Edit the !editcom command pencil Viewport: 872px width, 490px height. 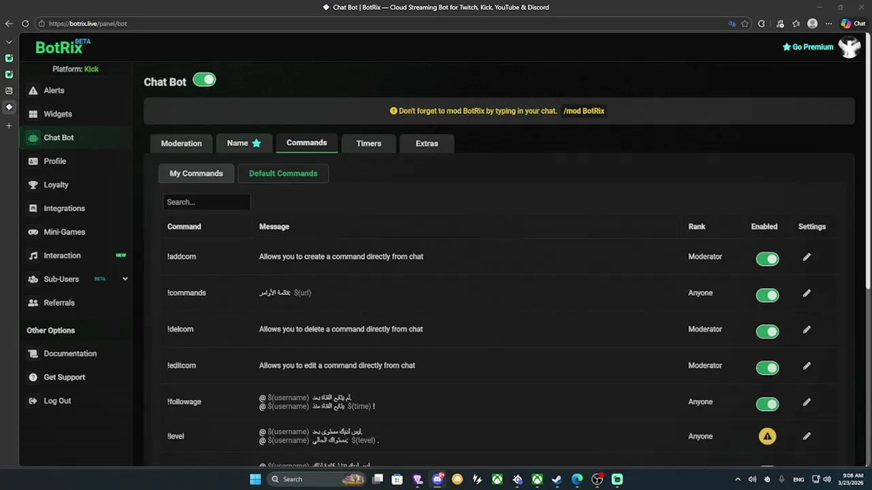pyautogui.click(x=807, y=365)
